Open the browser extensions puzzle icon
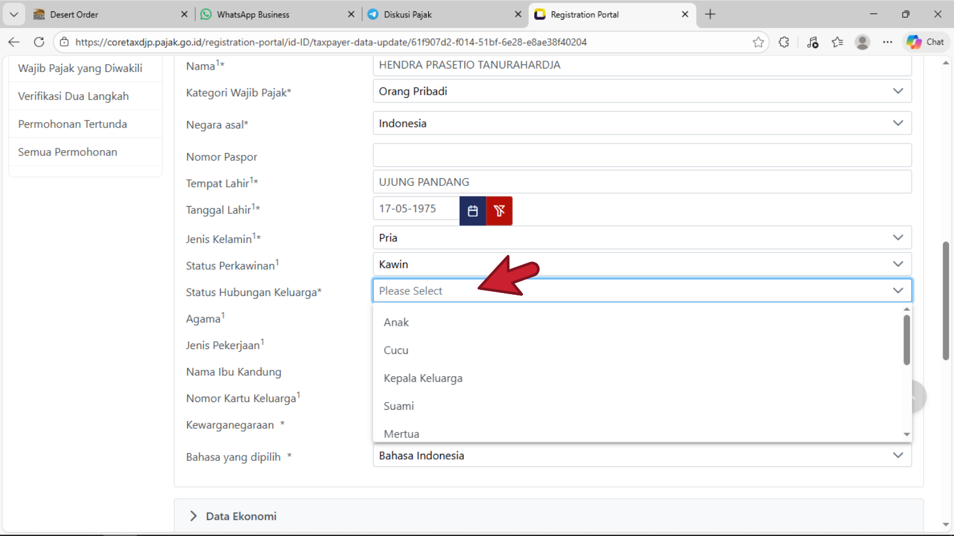 (784, 42)
